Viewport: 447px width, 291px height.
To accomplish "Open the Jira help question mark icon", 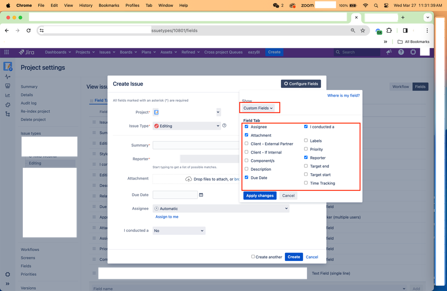I will pyautogui.click(x=401, y=52).
